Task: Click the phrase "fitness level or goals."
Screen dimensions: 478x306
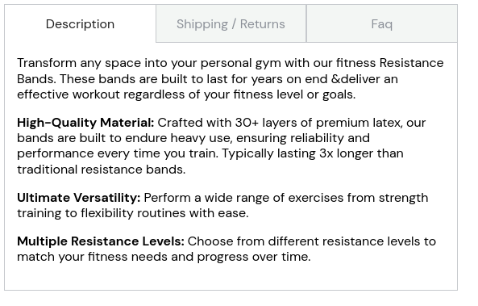Action: tap(294, 94)
